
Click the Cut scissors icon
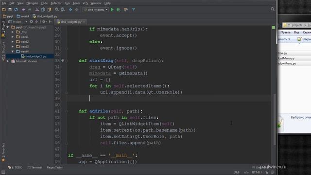37,10
